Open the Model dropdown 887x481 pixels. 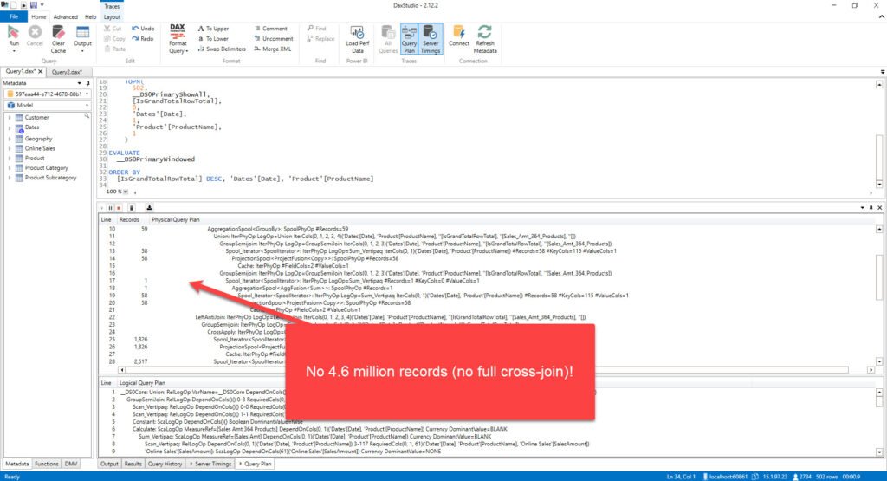[x=48, y=105]
